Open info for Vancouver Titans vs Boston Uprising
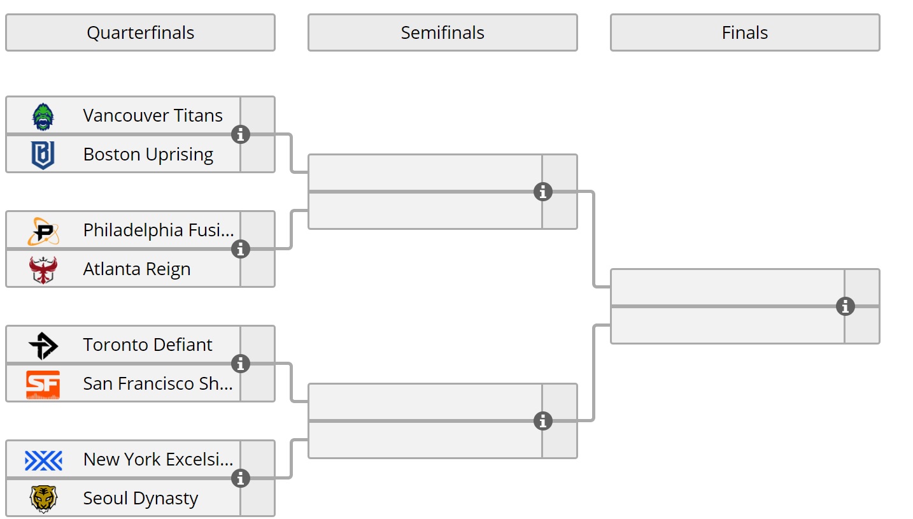Screen dimensions: 913x519 (240, 134)
